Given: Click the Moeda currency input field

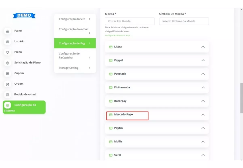Looking at the screenshot, I should tap(130, 21).
